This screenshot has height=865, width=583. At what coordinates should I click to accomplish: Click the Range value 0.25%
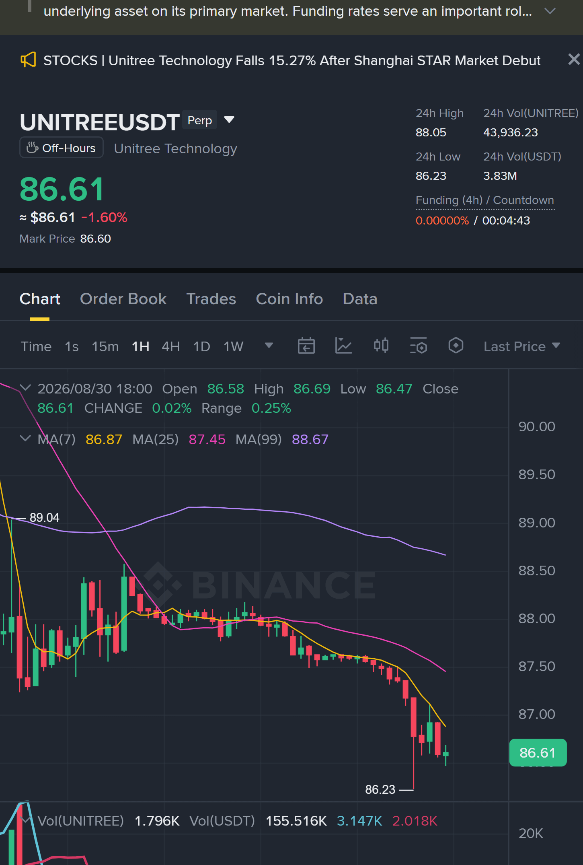tap(271, 408)
